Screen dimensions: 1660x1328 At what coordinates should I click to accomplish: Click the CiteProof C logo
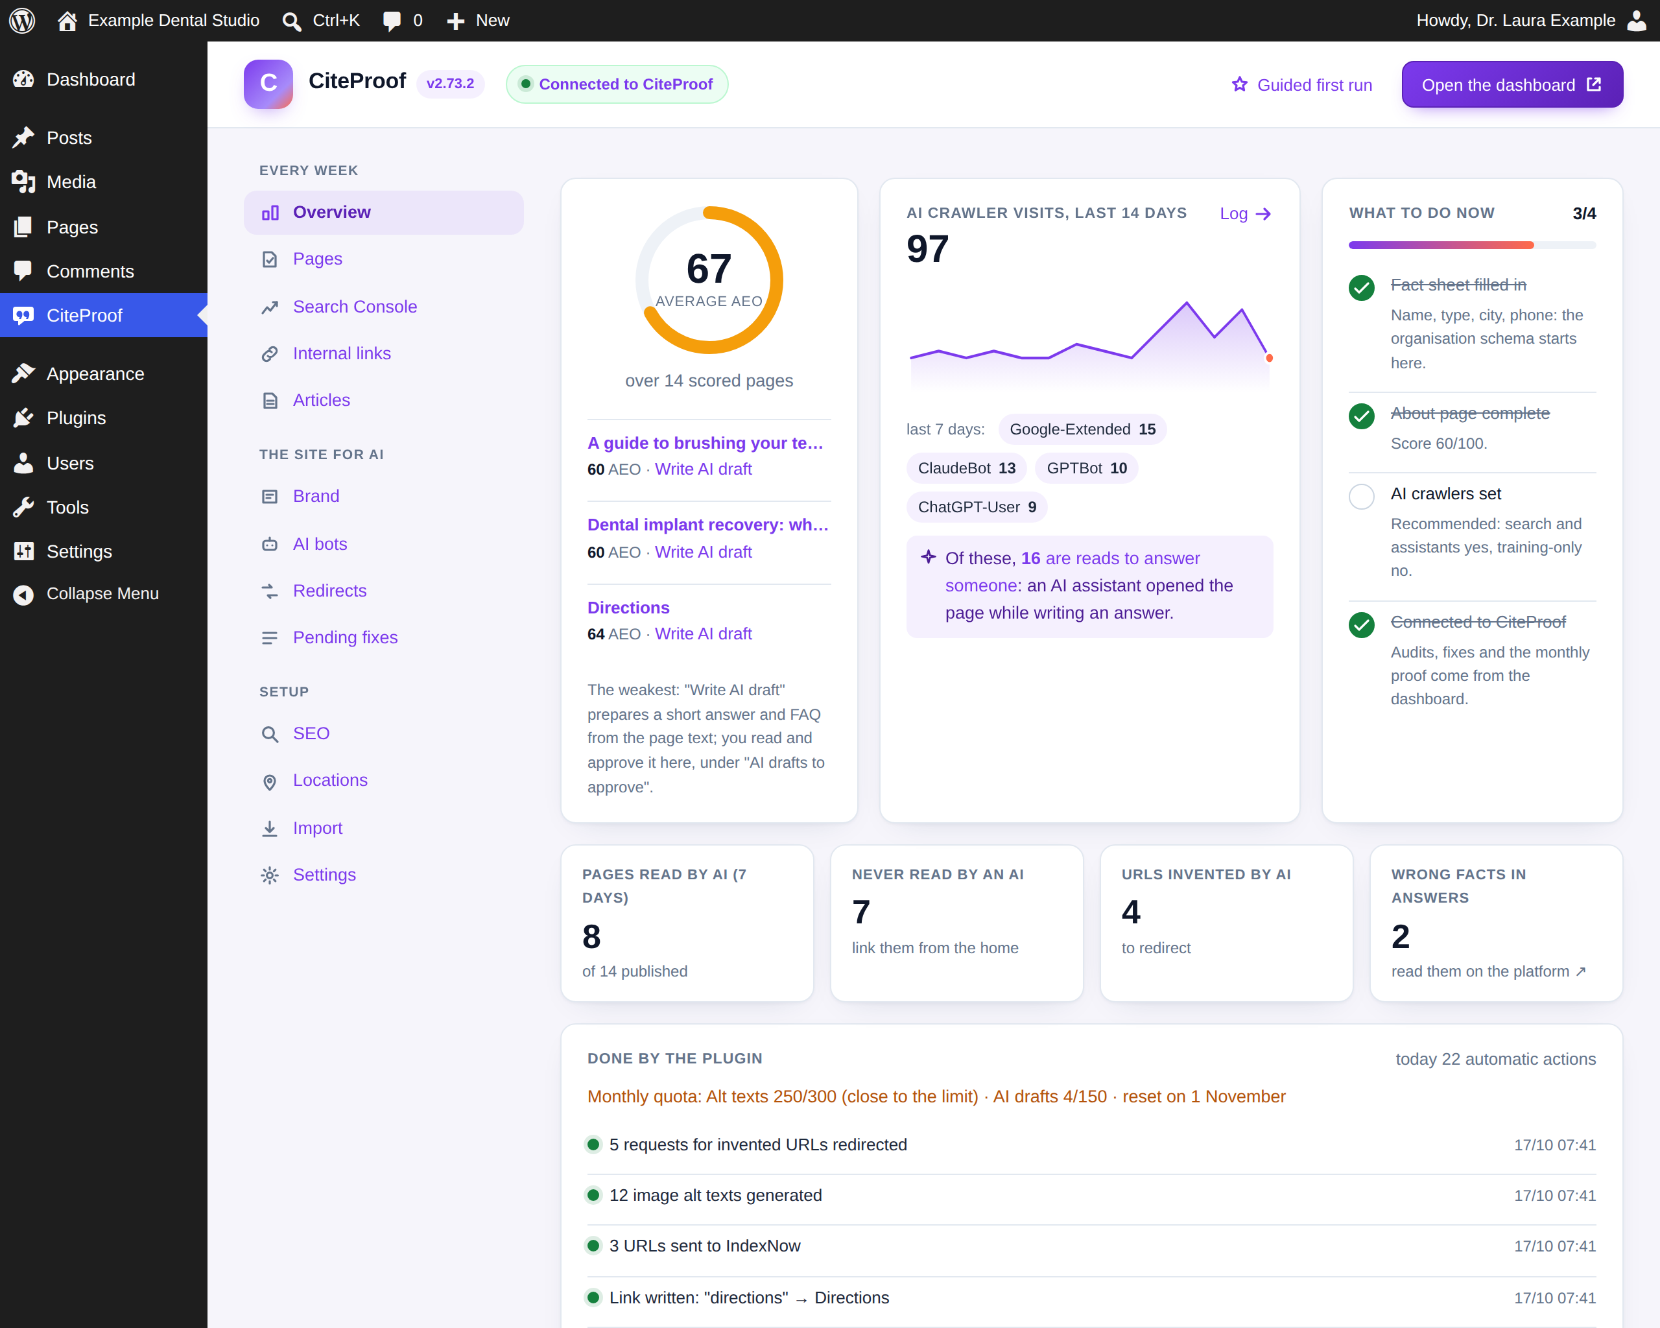pyautogui.click(x=268, y=84)
